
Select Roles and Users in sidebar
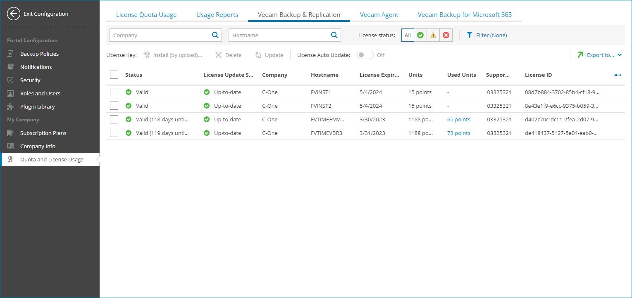tap(40, 93)
